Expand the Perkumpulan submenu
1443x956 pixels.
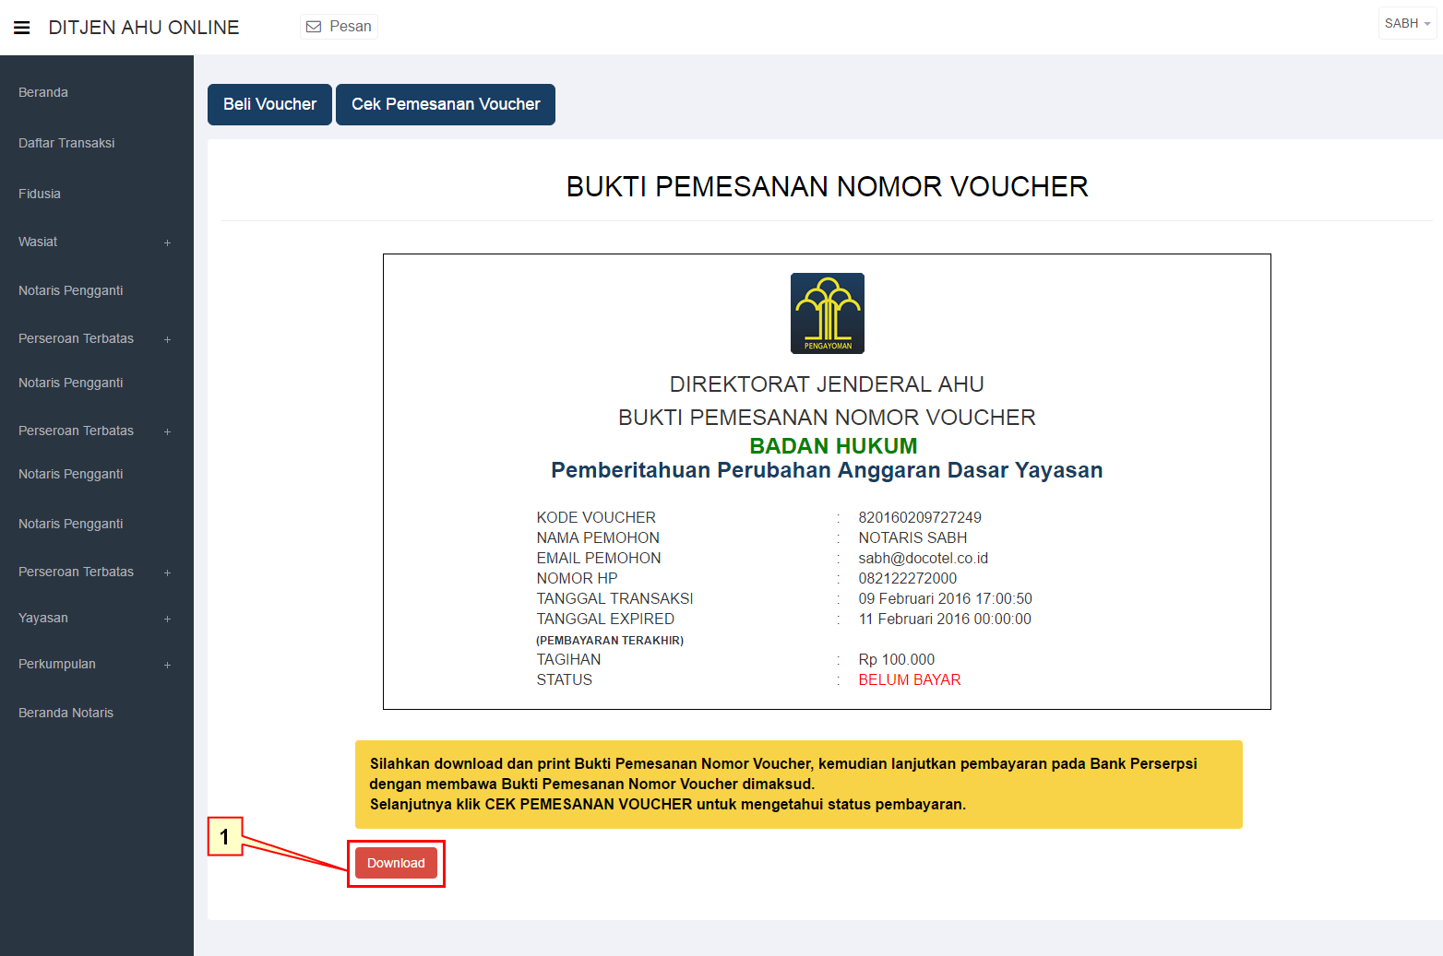(96, 664)
